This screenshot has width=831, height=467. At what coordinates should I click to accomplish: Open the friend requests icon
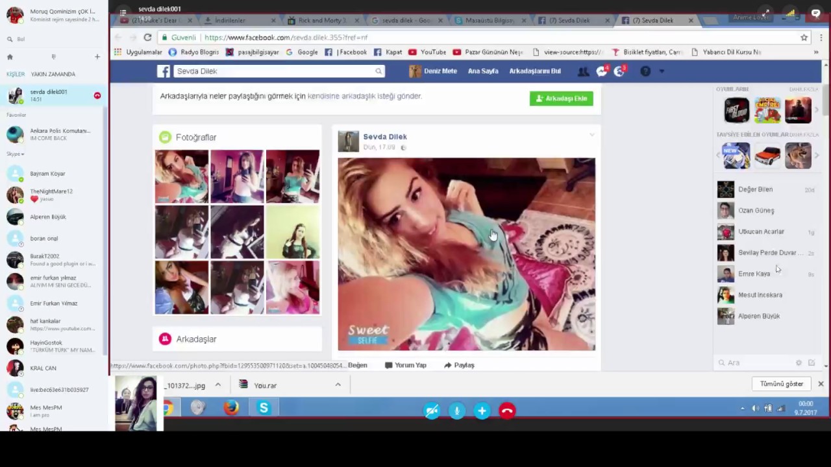click(584, 71)
